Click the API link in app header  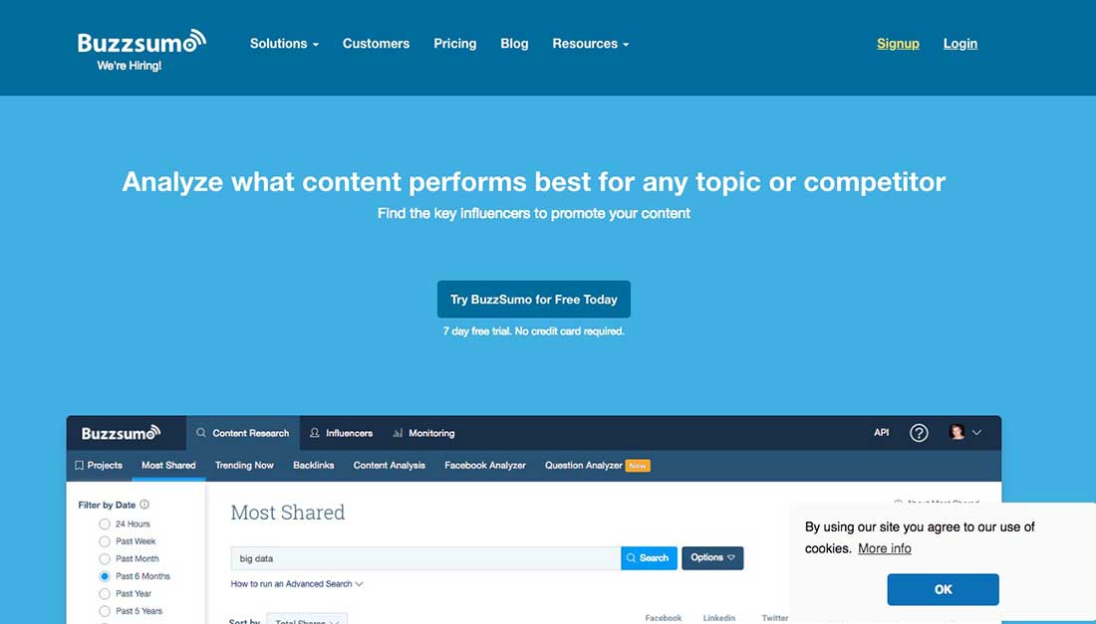(x=882, y=433)
